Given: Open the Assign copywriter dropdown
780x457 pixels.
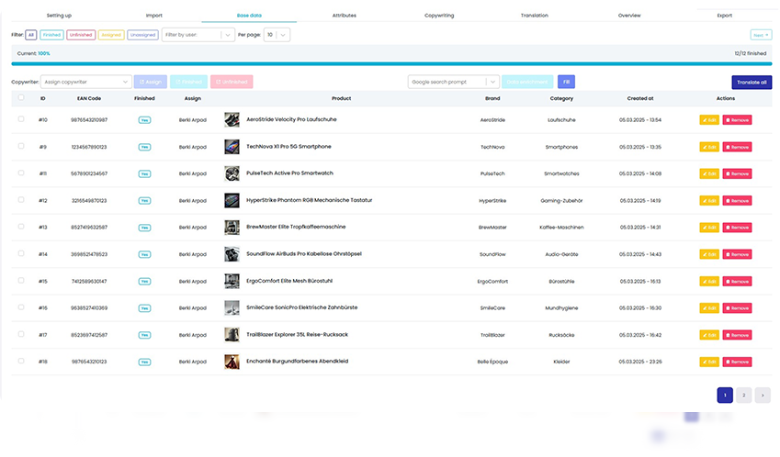Looking at the screenshot, I should tap(86, 82).
